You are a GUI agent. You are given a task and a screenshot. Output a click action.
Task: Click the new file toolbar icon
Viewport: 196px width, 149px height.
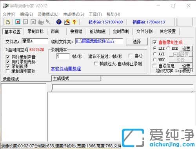click(x=7, y=22)
